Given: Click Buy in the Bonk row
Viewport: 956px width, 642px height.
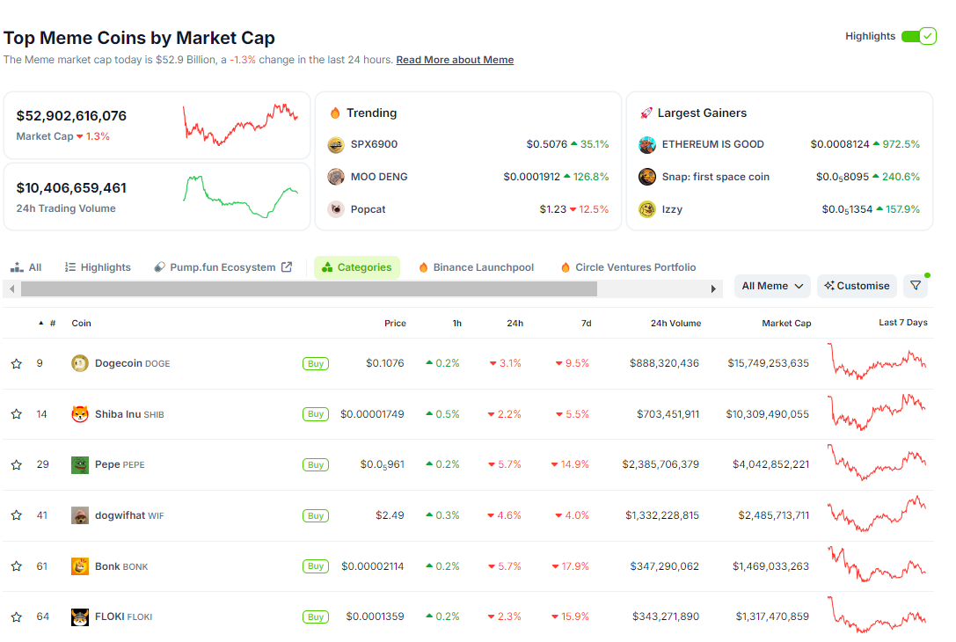Looking at the screenshot, I should 315,566.
